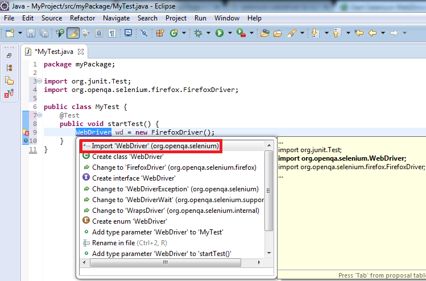Click the Open Task icon in toolbar

[x=86, y=33]
